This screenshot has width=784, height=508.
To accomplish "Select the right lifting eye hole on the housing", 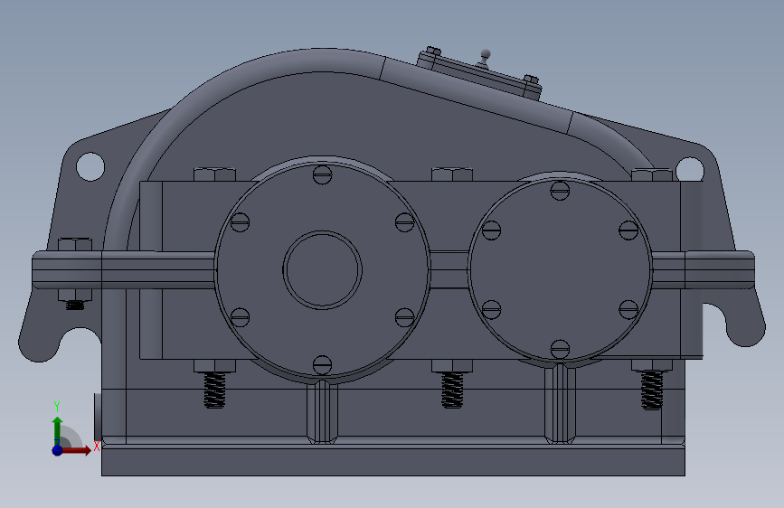I will coord(689,168).
